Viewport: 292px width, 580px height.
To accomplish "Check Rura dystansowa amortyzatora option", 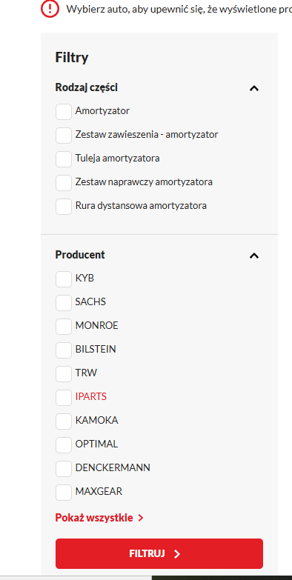I will click(x=64, y=207).
